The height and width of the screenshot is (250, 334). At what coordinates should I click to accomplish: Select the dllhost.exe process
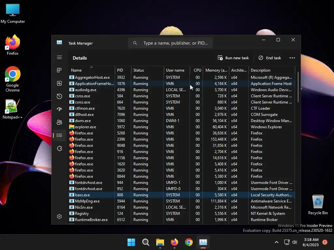[x=181, y=114]
